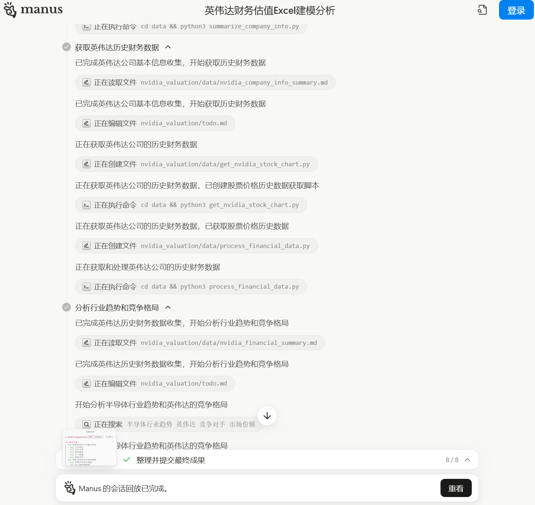This screenshot has height=505, width=535.
Task: Click terminal icon on summarize_company_info.py command
Action: (x=87, y=27)
